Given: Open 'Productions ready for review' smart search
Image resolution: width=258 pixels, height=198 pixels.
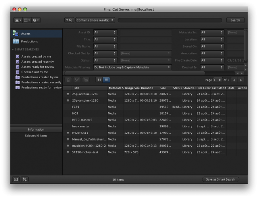Looking at the screenshot, I should click(x=41, y=88).
